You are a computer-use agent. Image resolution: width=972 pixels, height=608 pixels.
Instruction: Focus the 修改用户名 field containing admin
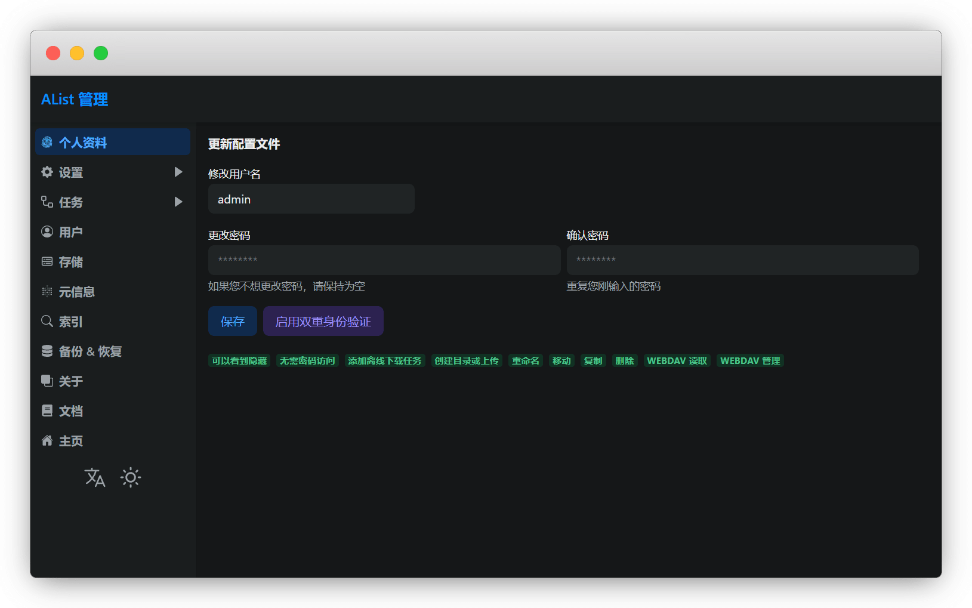click(311, 199)
